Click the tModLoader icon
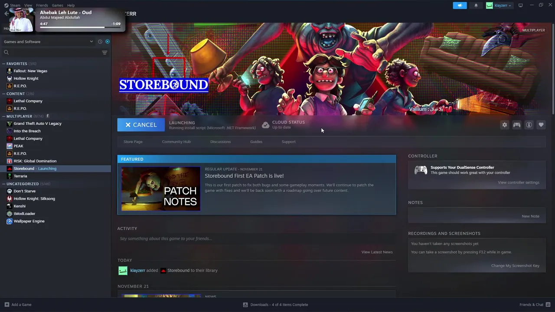The width and height of the screenshot is (555, 312). point(10,214)
